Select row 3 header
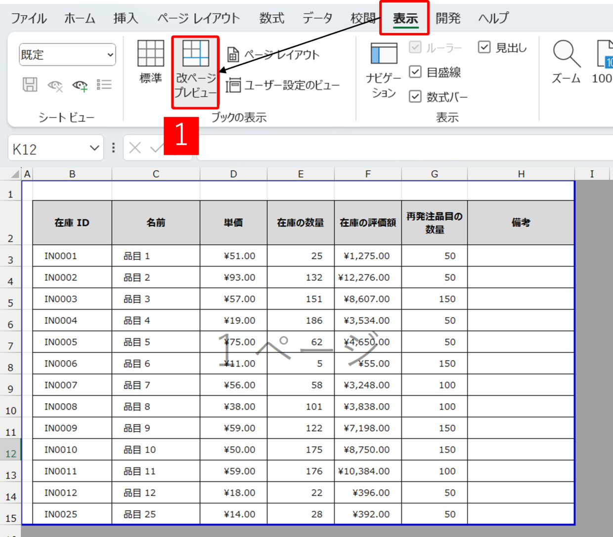613x537 pixels. (11, 256)
